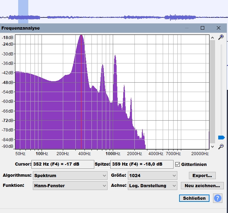Expand the Achse dropdown showing Log. Darstellung

click(153, 186)
